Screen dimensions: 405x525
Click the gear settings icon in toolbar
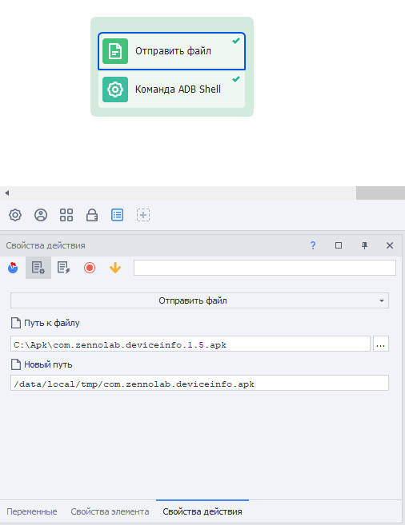point(15,215)
